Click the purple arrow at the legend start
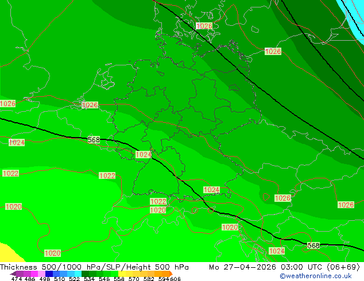Viewport: 364px width, 281px height. coord(13,274)
